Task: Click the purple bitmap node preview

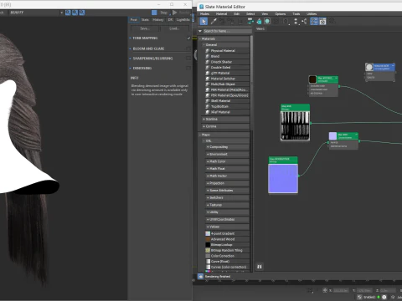Action: [x=283, y=178]
